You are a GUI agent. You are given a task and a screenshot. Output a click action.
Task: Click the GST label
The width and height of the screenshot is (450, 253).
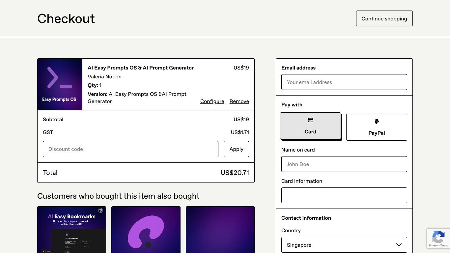(x=48, y=132)
